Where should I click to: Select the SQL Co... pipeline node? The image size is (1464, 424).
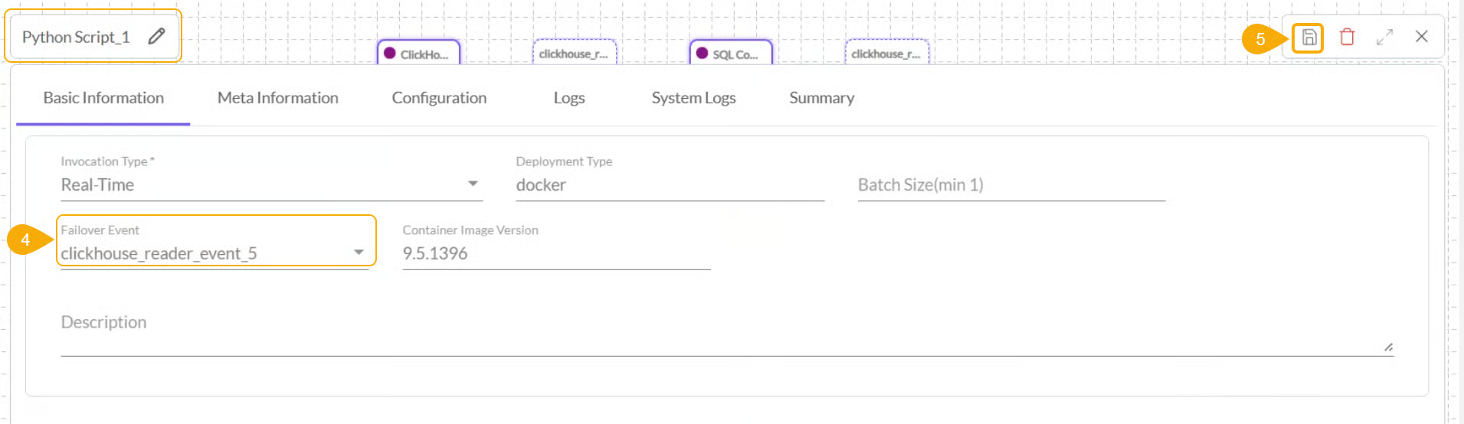(731, 54)
